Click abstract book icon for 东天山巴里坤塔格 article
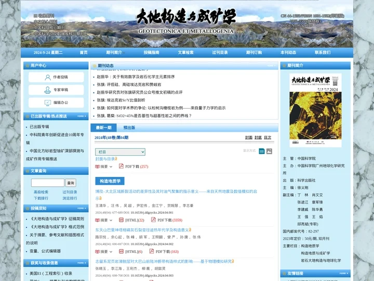This screenshot has width=374, height=281. tap(97, 252)
